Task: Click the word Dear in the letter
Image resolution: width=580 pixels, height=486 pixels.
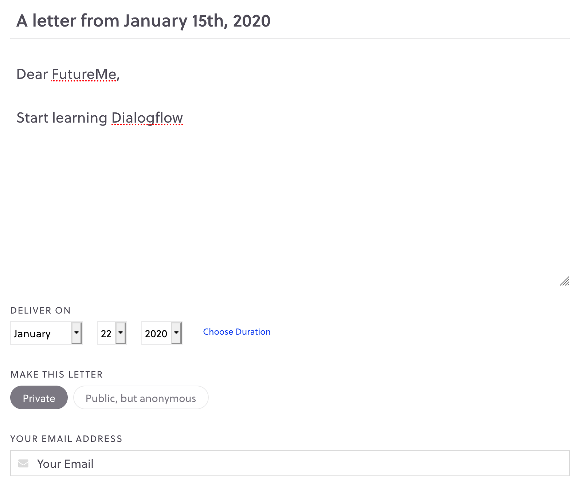Action: click(32, 74)
